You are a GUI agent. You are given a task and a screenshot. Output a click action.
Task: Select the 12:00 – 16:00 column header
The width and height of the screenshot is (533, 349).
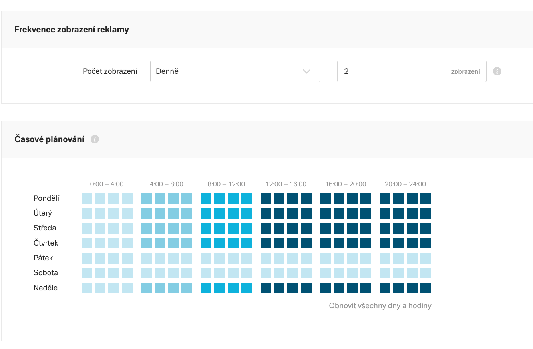coord(286,184)
